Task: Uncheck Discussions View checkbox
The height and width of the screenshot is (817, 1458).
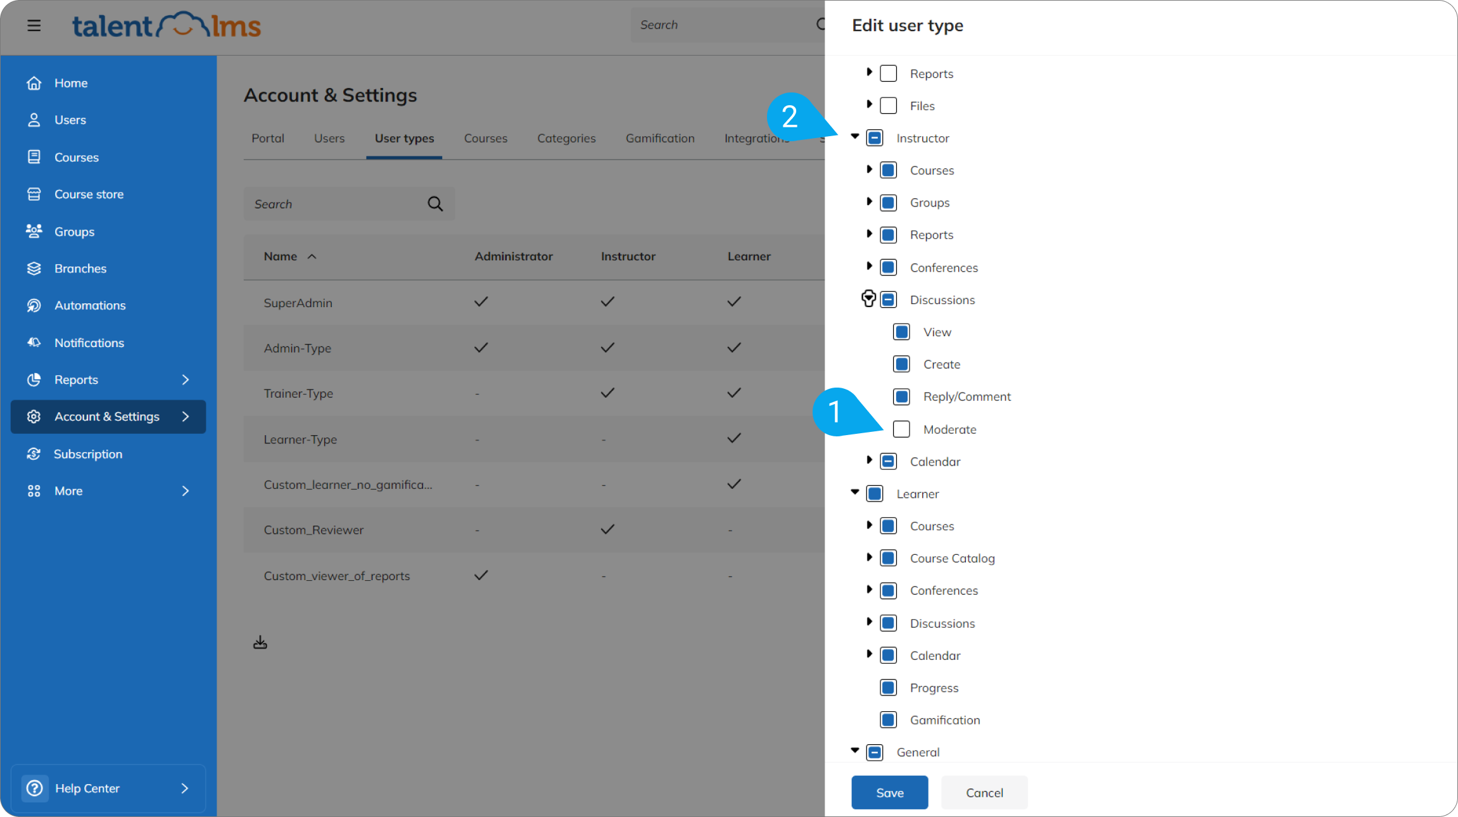Action: (902, 332)
